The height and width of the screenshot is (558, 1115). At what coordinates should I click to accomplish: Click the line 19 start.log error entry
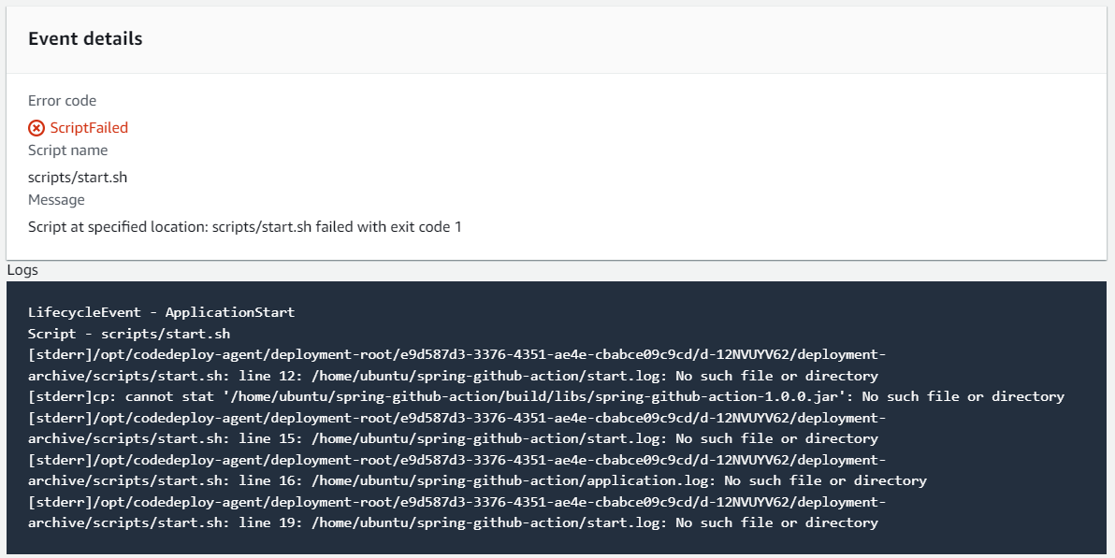pyautogui.click(x=453, y=522)
